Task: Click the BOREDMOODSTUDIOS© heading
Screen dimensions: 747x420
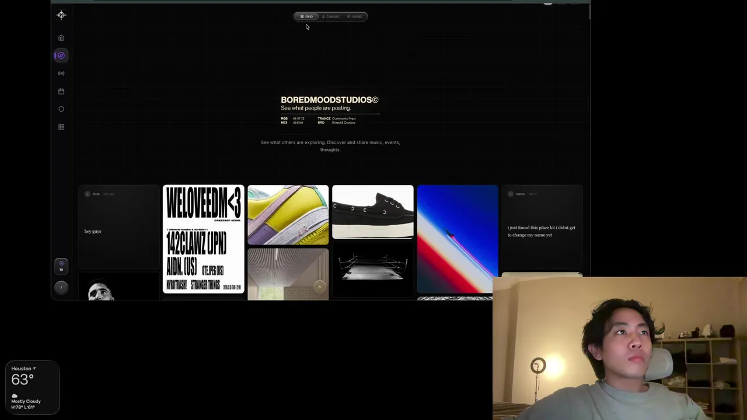Action: tap(330, 100)
